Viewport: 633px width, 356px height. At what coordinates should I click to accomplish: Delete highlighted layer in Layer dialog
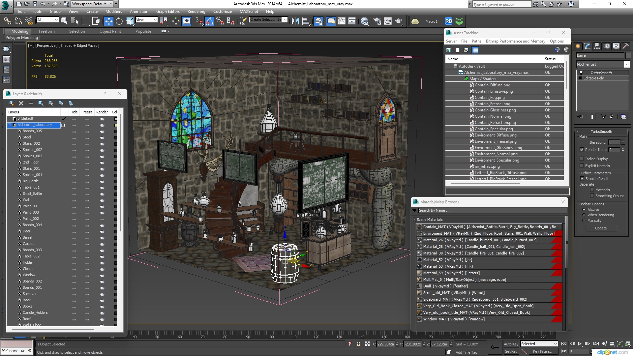click(21, 103)
